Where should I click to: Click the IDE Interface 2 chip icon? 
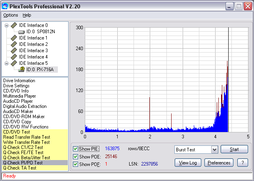click(14, 44)
